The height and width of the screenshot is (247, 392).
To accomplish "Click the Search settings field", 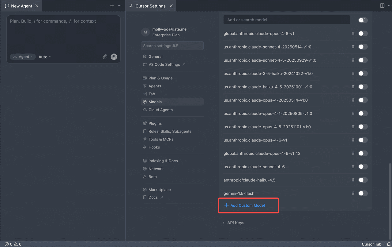I will (172, 46).
